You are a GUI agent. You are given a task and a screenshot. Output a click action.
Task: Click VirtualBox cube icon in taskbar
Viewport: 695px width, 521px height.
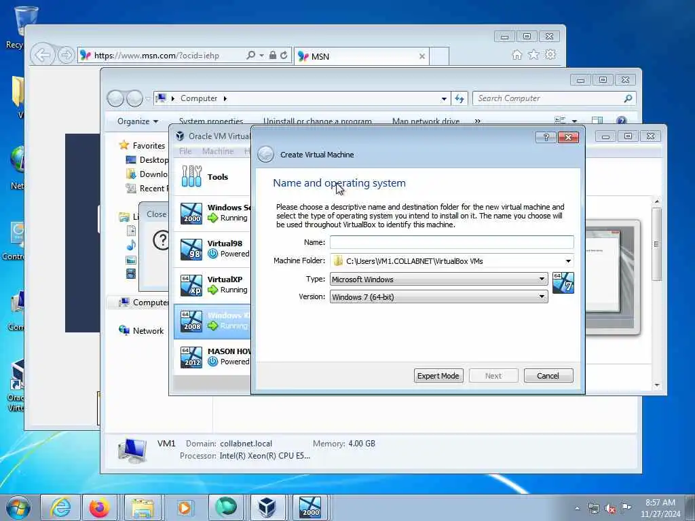(x=267, y=507)
